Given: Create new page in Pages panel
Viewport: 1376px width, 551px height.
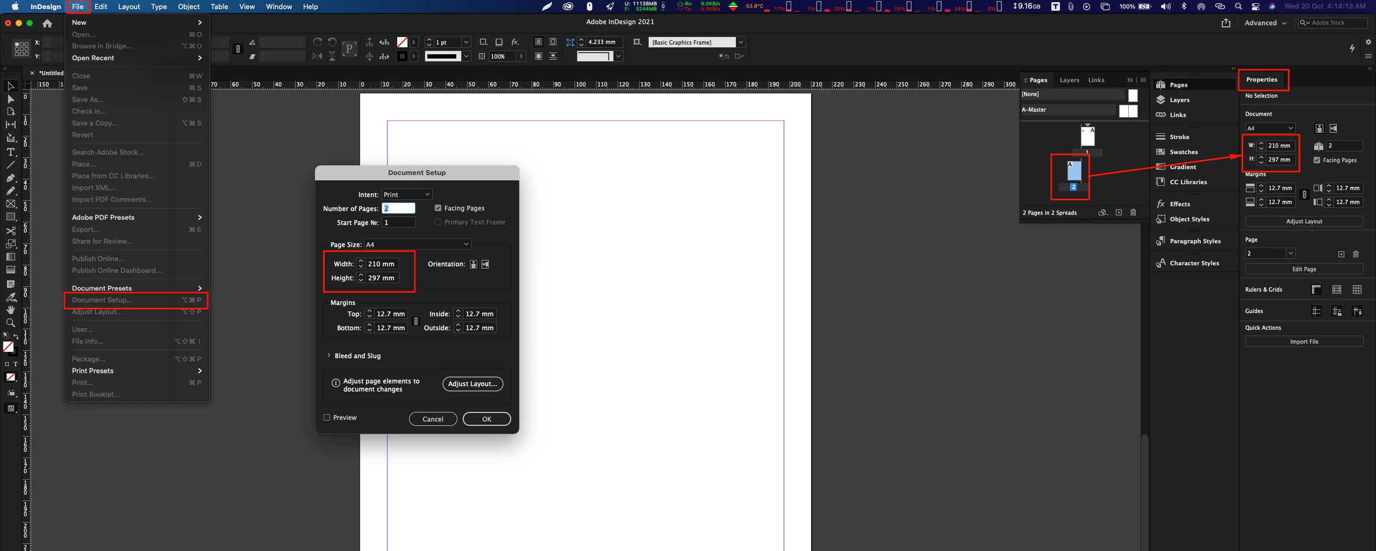Looking at the screenshot, I should [1119, 213].
